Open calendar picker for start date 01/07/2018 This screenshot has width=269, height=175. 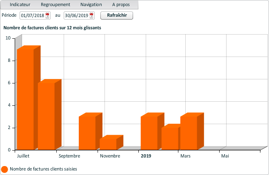(47, 15)
